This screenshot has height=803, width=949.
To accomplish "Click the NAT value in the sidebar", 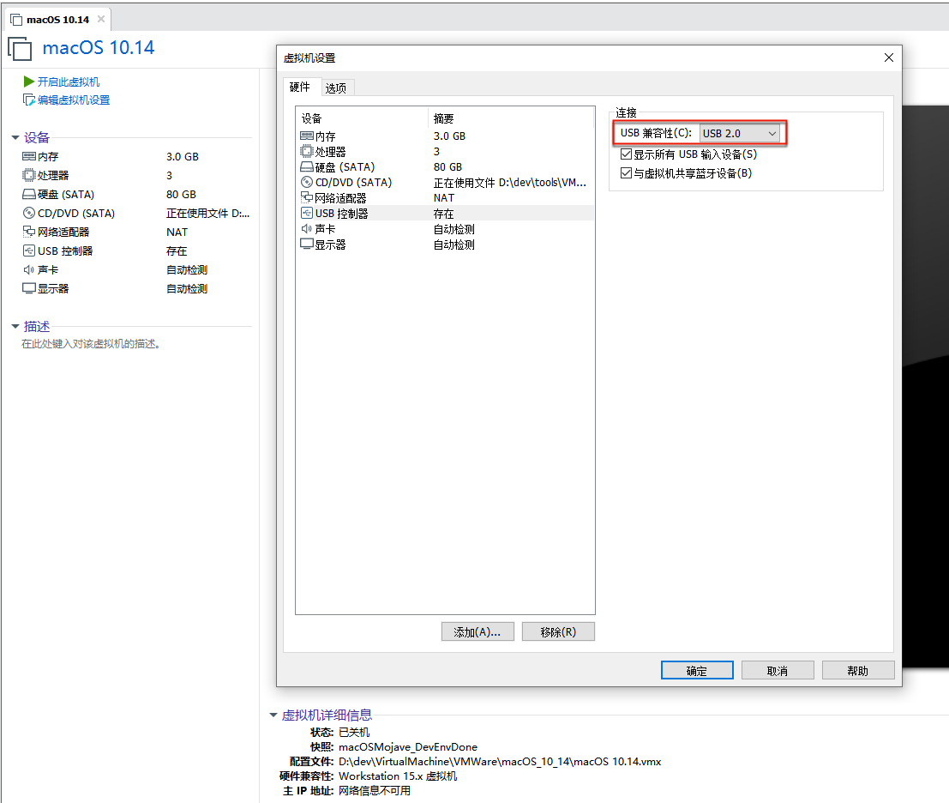I will click(177, 232).
